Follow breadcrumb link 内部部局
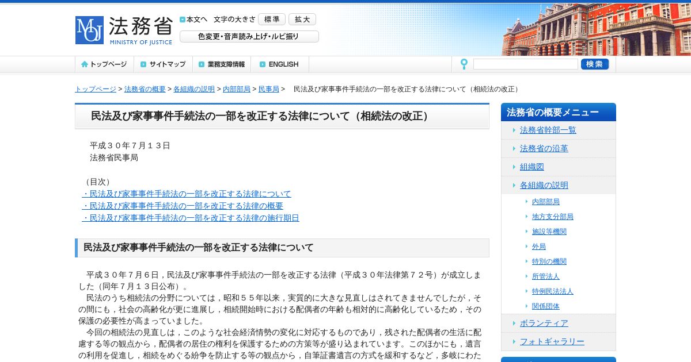691x362 pixels. click(237, 89)
